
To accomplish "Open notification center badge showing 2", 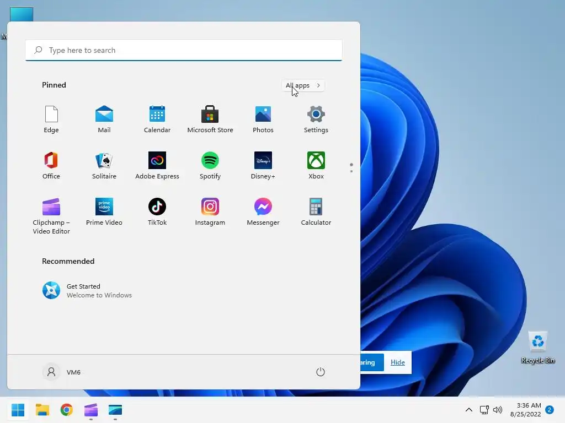I will [549, 410].
